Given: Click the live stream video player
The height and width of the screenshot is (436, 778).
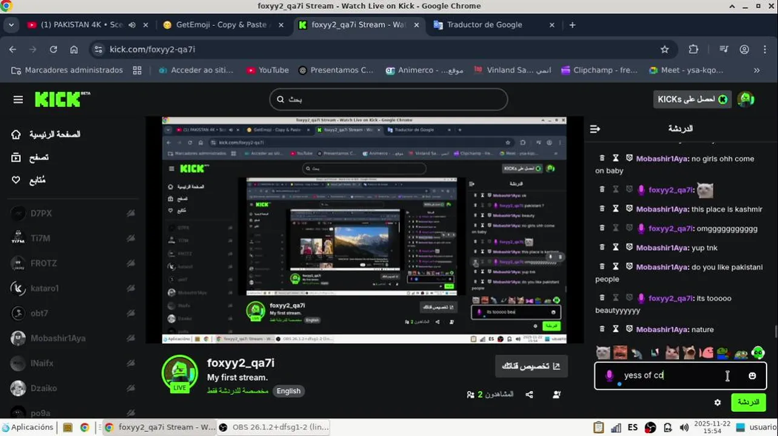Looking at the screenshot, I should tap(364, 230).
